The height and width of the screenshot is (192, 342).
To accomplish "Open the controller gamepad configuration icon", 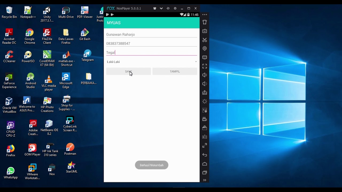I will click(x=205, y=137).
